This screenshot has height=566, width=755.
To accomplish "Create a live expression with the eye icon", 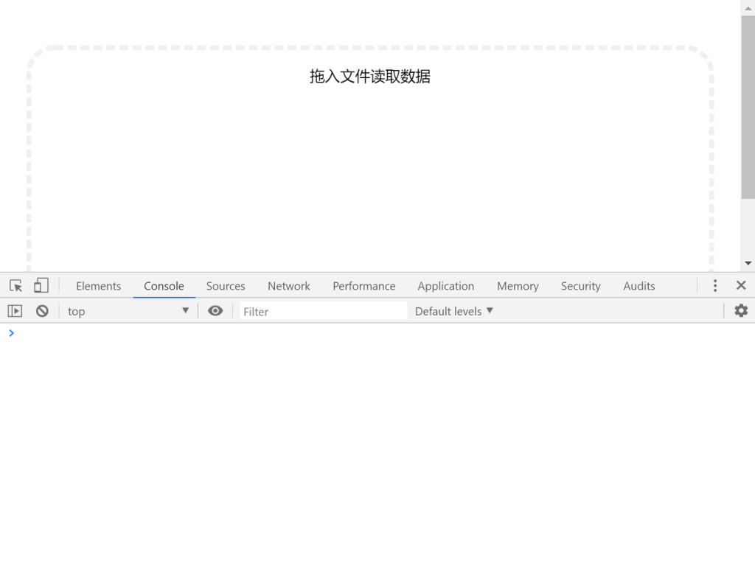I will coord(215,311).
